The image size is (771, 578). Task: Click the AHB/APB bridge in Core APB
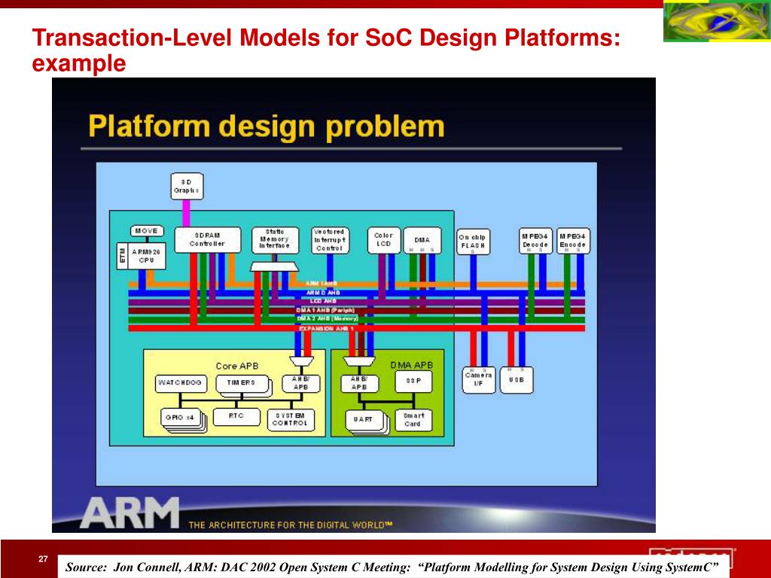click(301, 383)
